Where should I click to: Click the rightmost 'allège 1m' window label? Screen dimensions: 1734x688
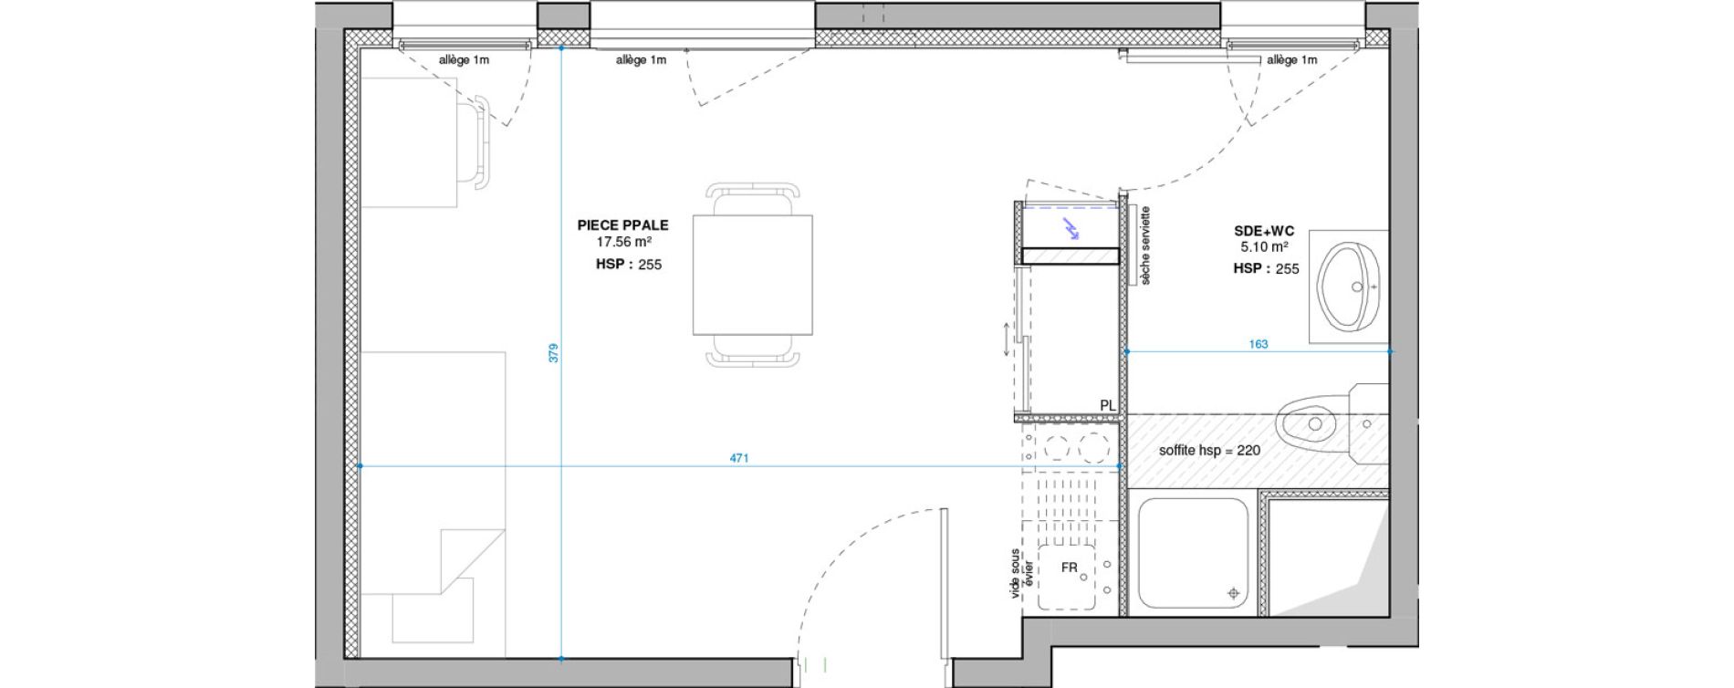1291,60
